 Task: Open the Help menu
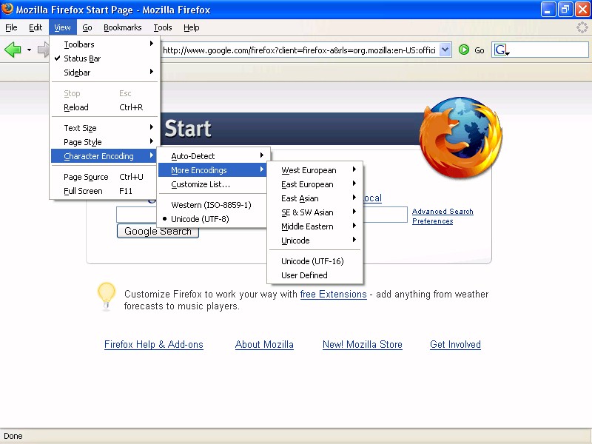(x=192, y=27)
